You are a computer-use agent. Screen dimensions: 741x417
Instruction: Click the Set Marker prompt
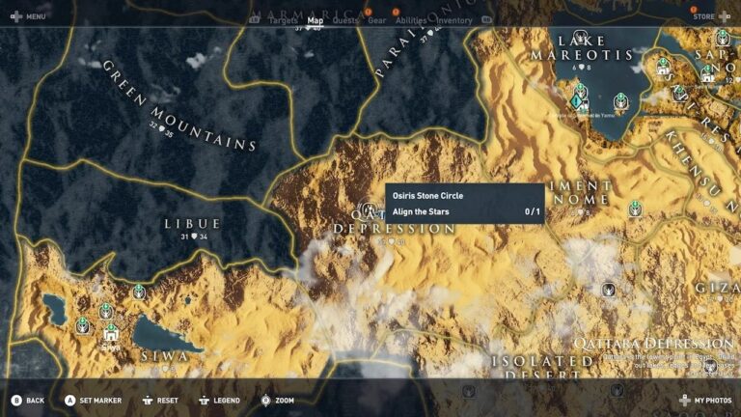(93, 401)
